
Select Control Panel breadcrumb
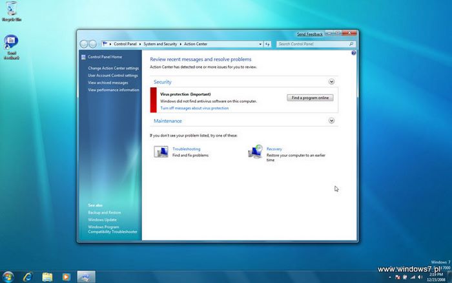pos(125,44)
